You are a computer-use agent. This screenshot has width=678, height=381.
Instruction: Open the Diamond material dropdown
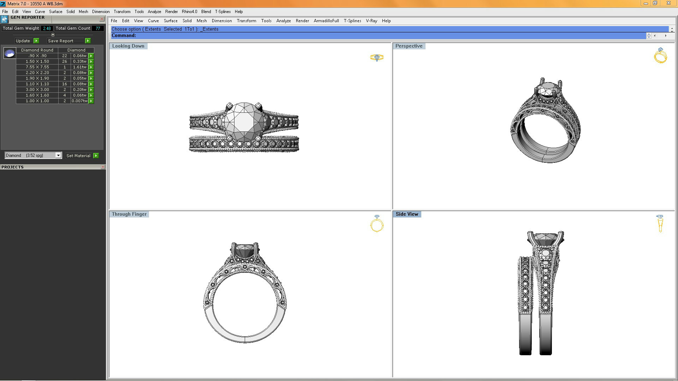58,155
